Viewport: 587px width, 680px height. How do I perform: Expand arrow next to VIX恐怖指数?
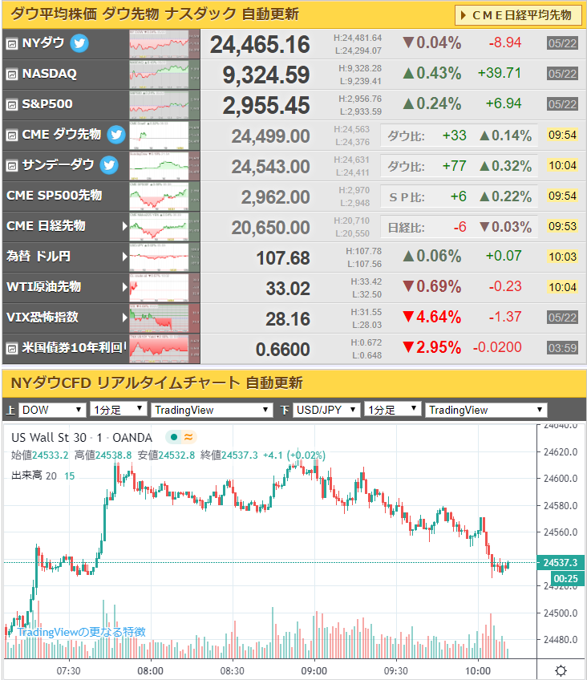pyautogui.click(x=125, y=317)
